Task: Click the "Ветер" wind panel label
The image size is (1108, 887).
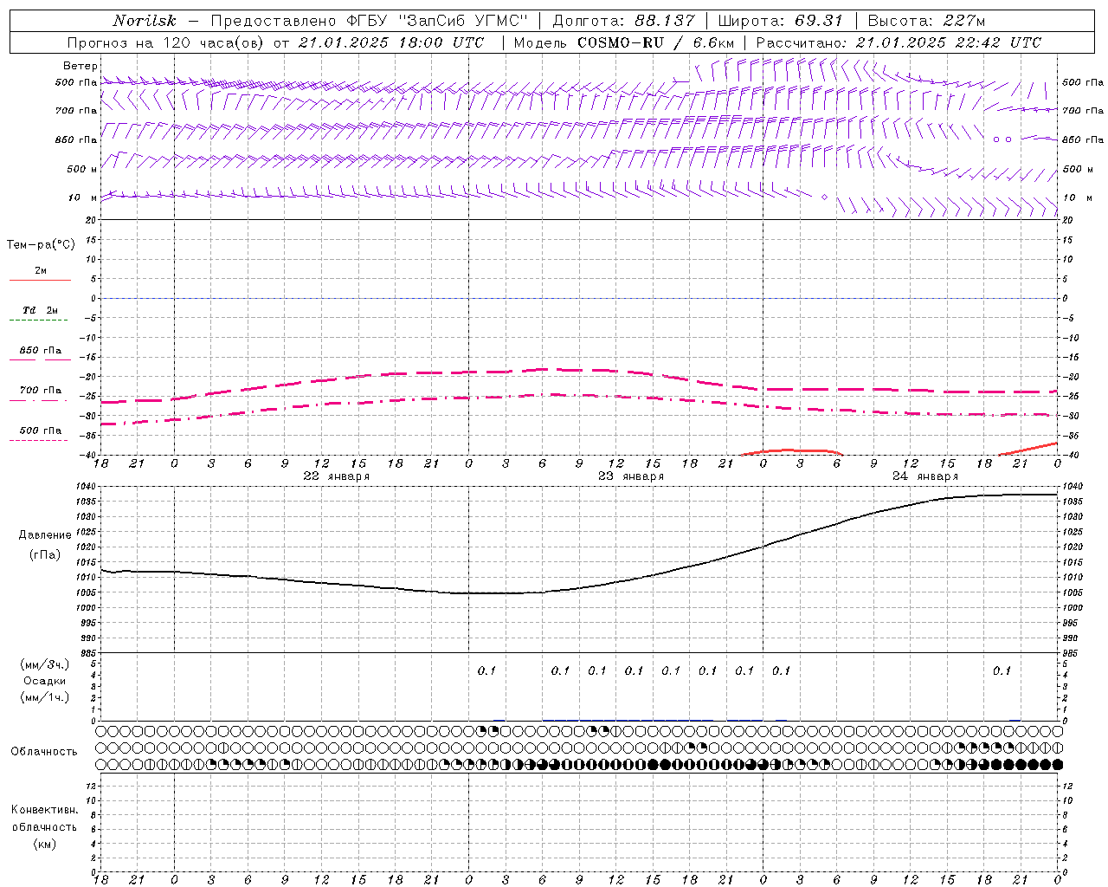Action: click(x=81, y=66)
